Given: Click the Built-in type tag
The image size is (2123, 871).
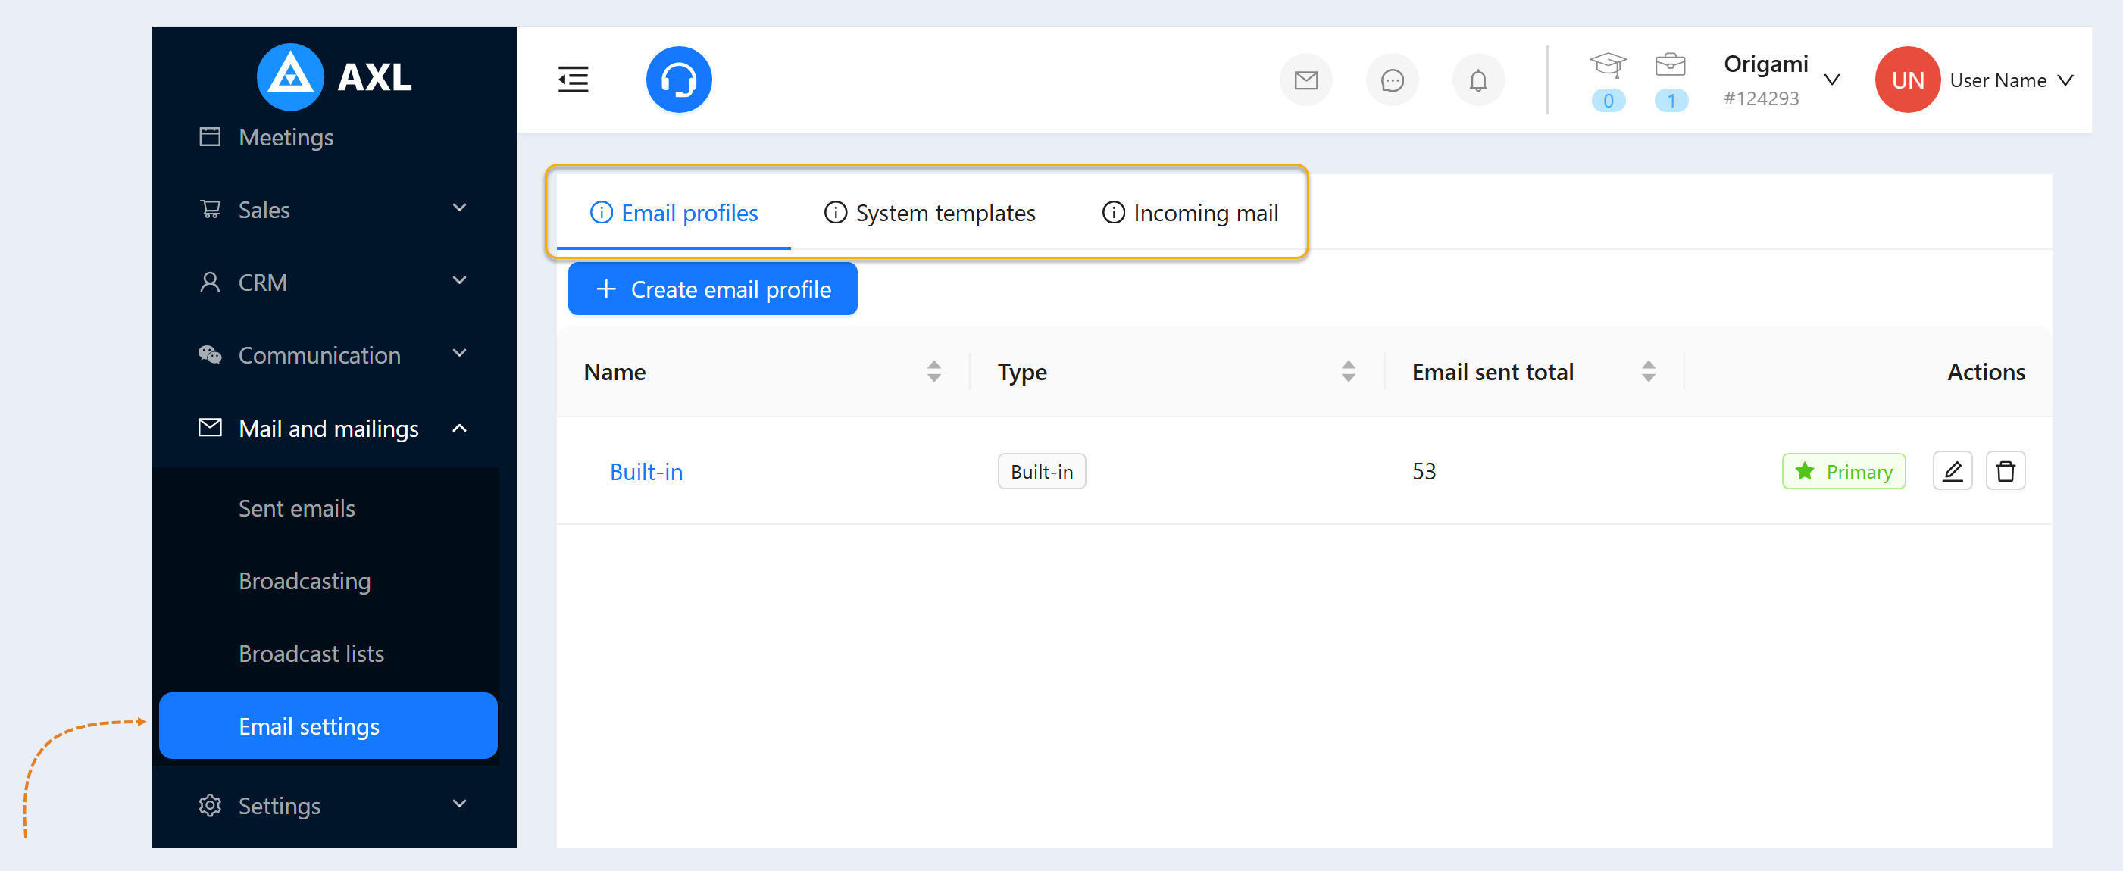Looking at the screenshot, I should tap(1042, 471).
